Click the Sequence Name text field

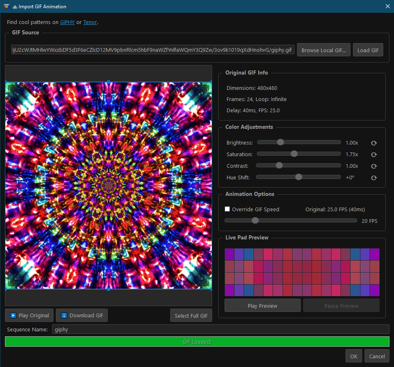[220, 329]
